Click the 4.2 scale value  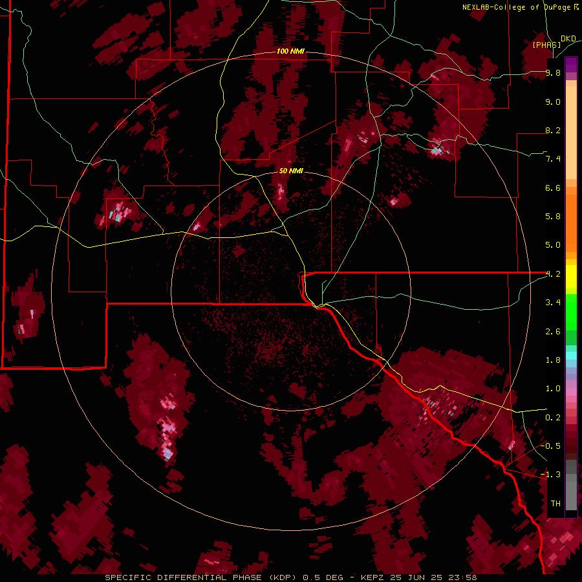[x=553, y=274]
